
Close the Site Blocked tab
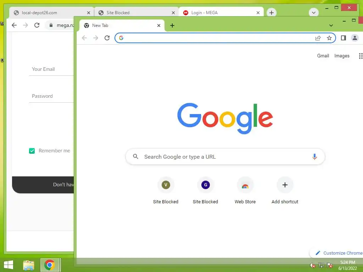click(173, 13)
